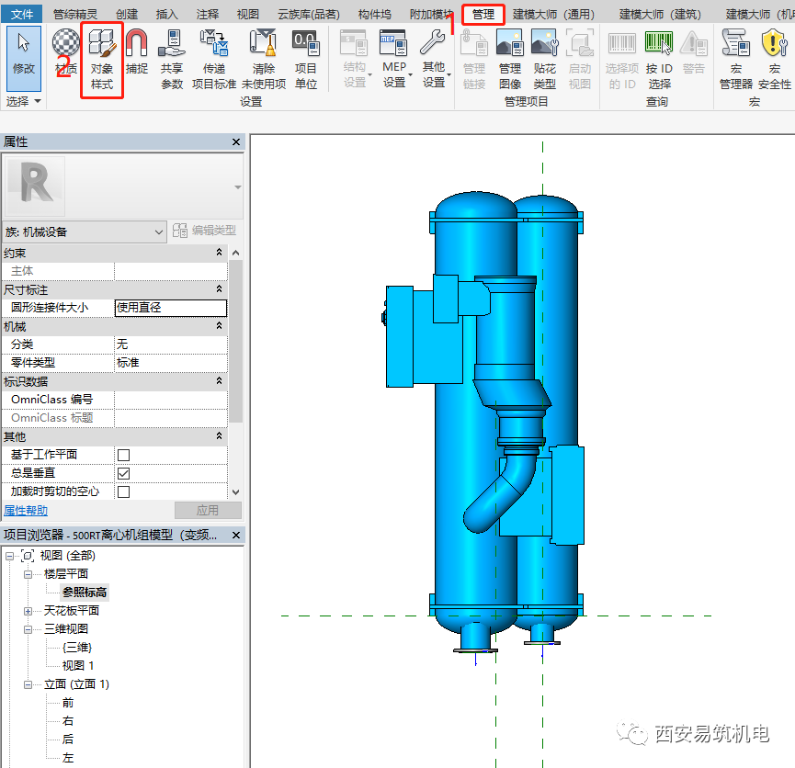Screen dimensions: 795x768
Task: Collapse the 立面 (立面 1) tree node
Action: click(x=28, y=684)
